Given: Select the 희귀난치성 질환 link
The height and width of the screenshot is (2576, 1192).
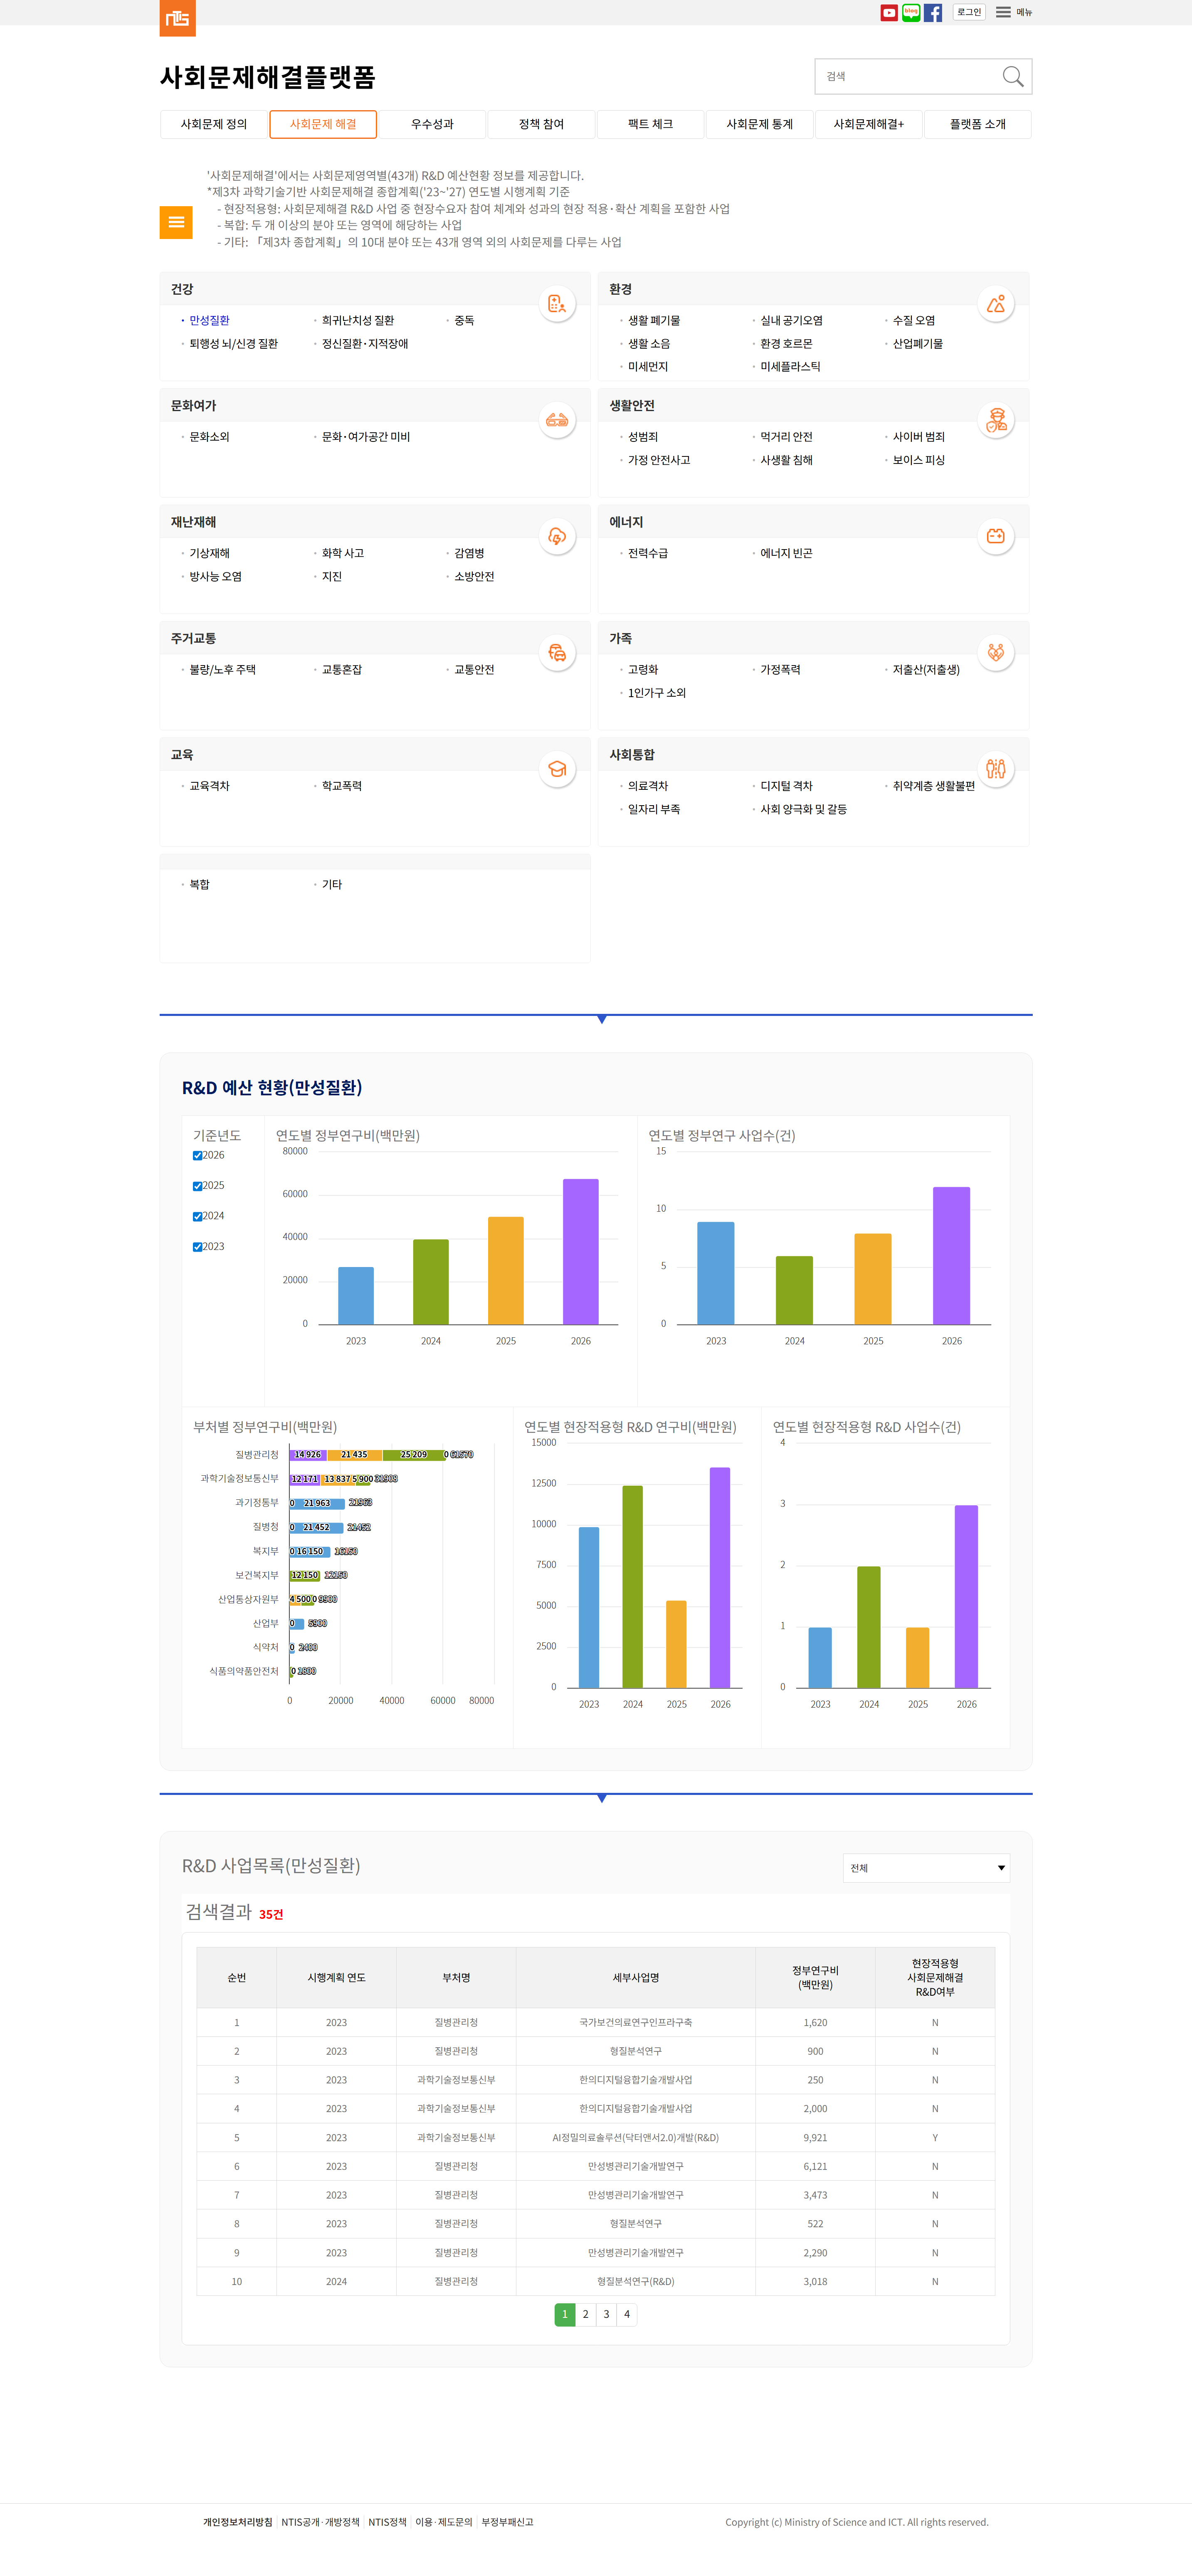Looking at the screenshot, I should click(358, 320).
